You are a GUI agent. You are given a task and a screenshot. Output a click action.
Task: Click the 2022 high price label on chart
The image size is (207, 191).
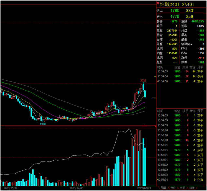tap(143, 81)
